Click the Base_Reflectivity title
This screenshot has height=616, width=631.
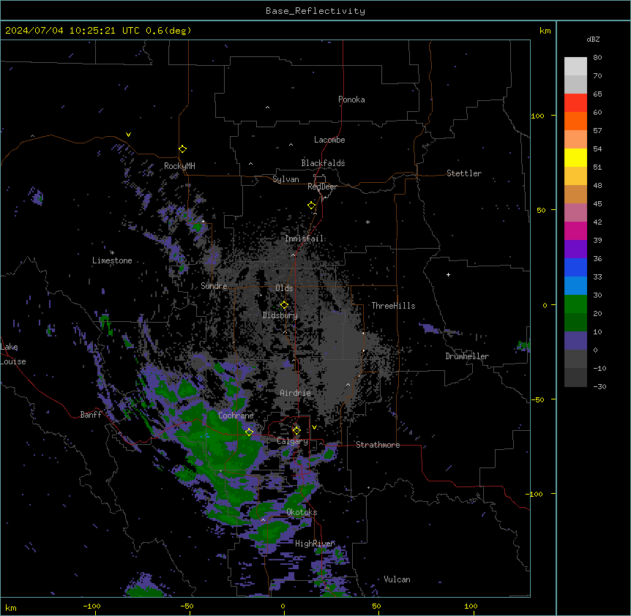tap(315, 11)
